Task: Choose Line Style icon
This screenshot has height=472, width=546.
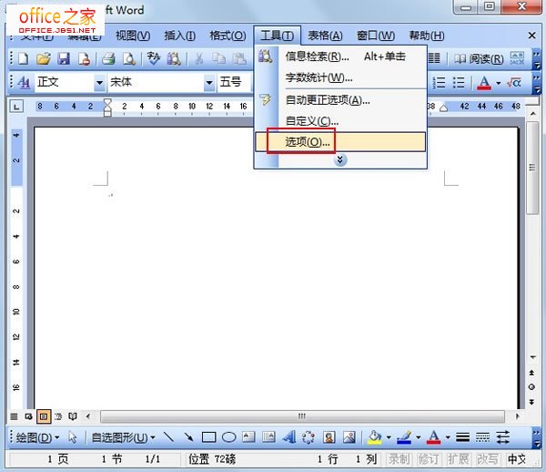Action: (x=463, y=436)
